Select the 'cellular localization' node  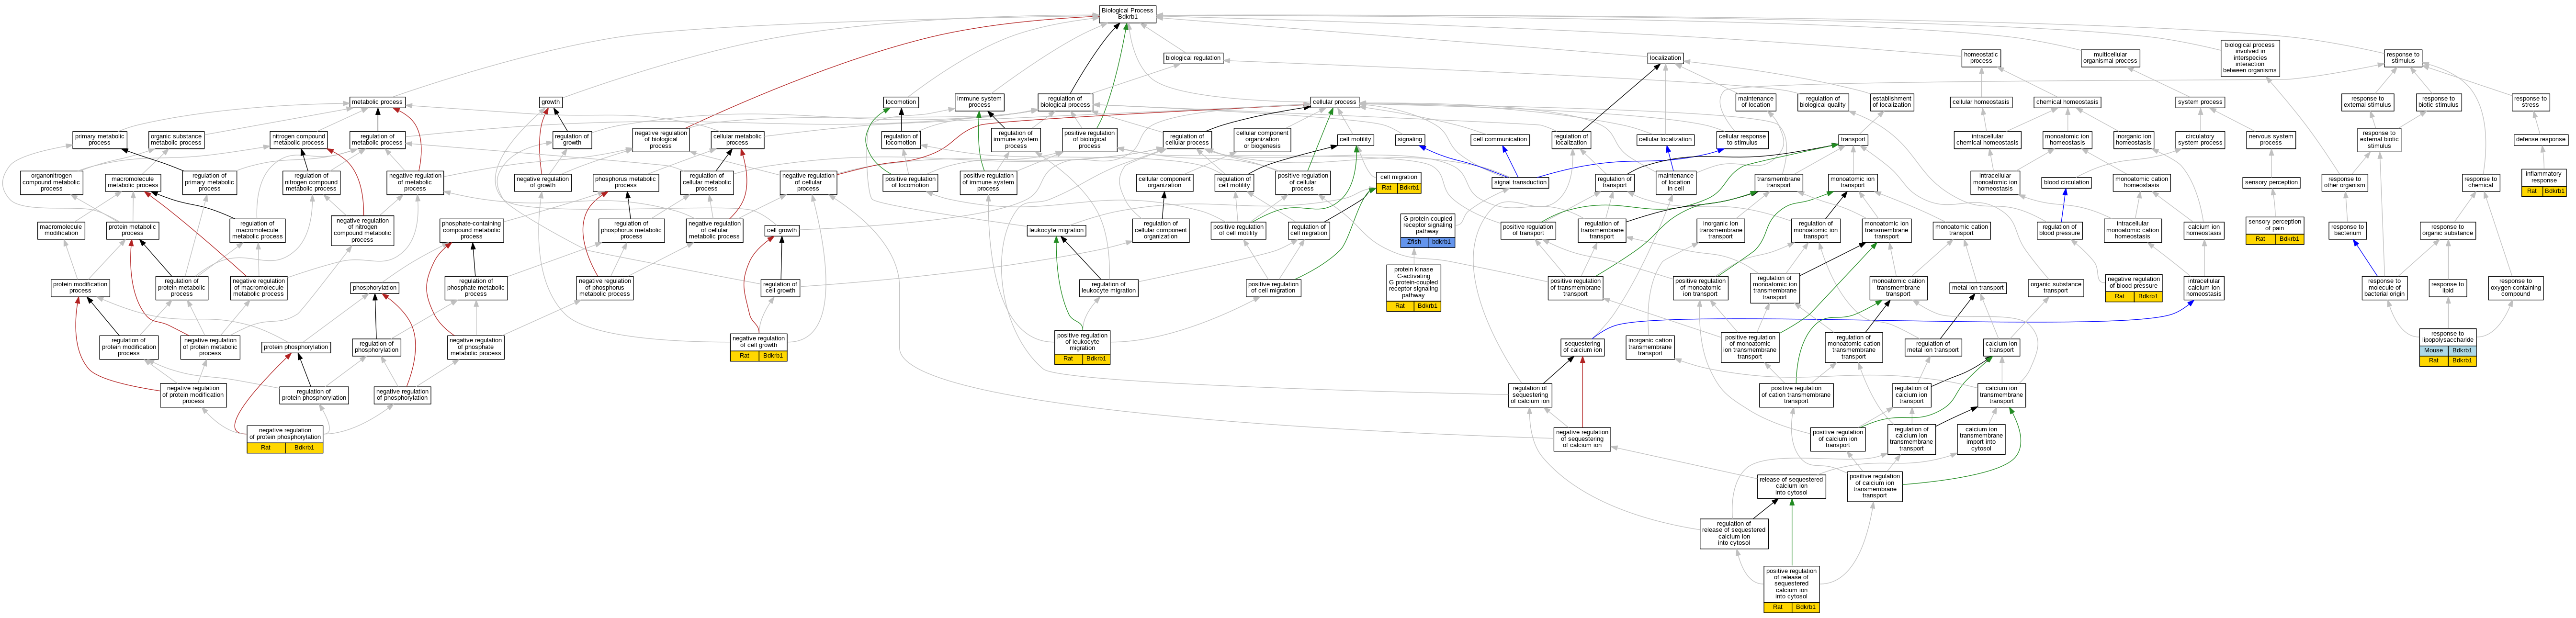point(1665,140)
